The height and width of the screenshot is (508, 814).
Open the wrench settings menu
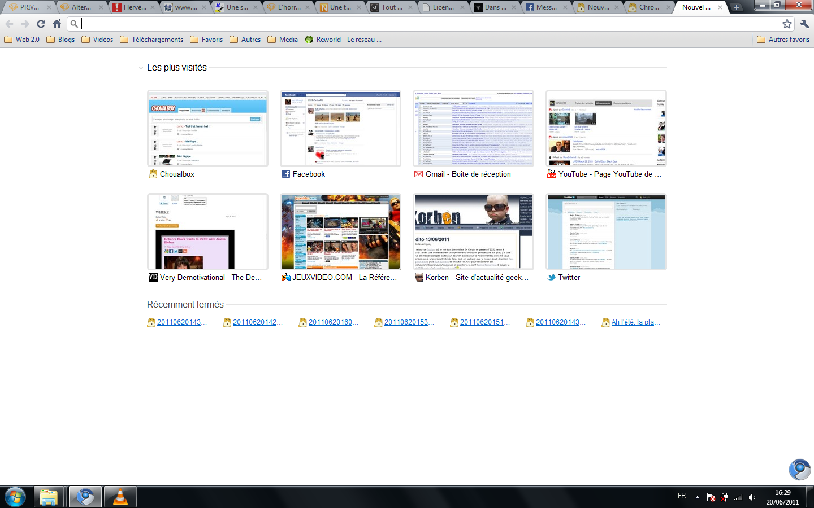804,24
